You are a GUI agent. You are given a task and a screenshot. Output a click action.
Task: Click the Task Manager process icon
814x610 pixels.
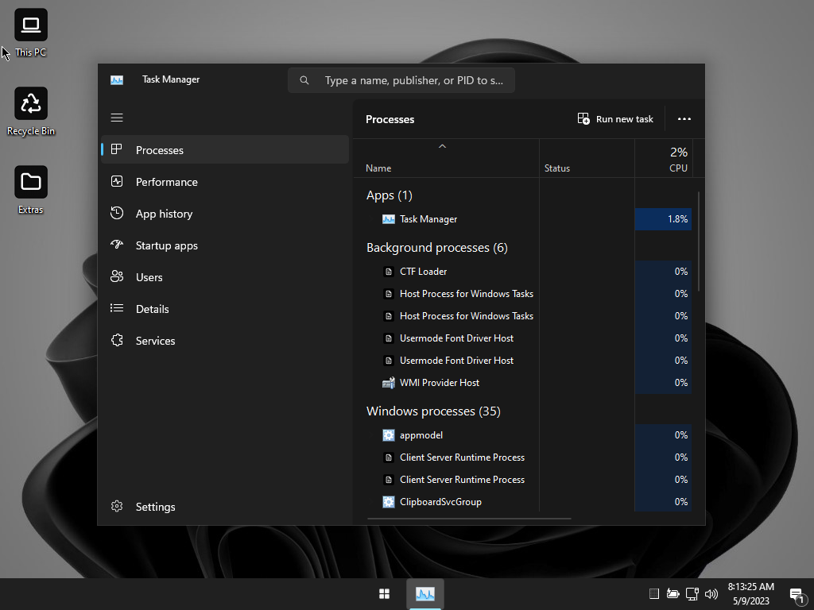pyautogui.click(x=388, y=219)
